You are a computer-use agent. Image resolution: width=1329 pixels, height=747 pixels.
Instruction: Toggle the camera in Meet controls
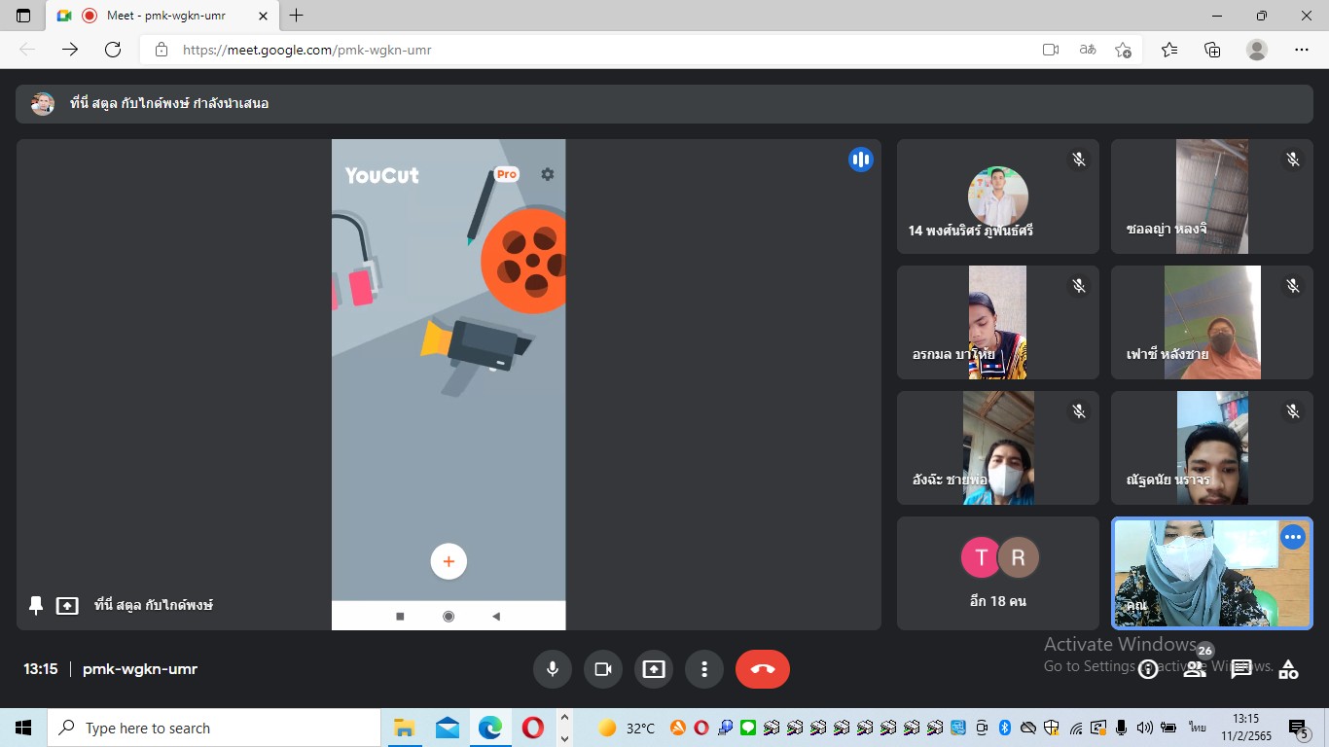point(602,669)
